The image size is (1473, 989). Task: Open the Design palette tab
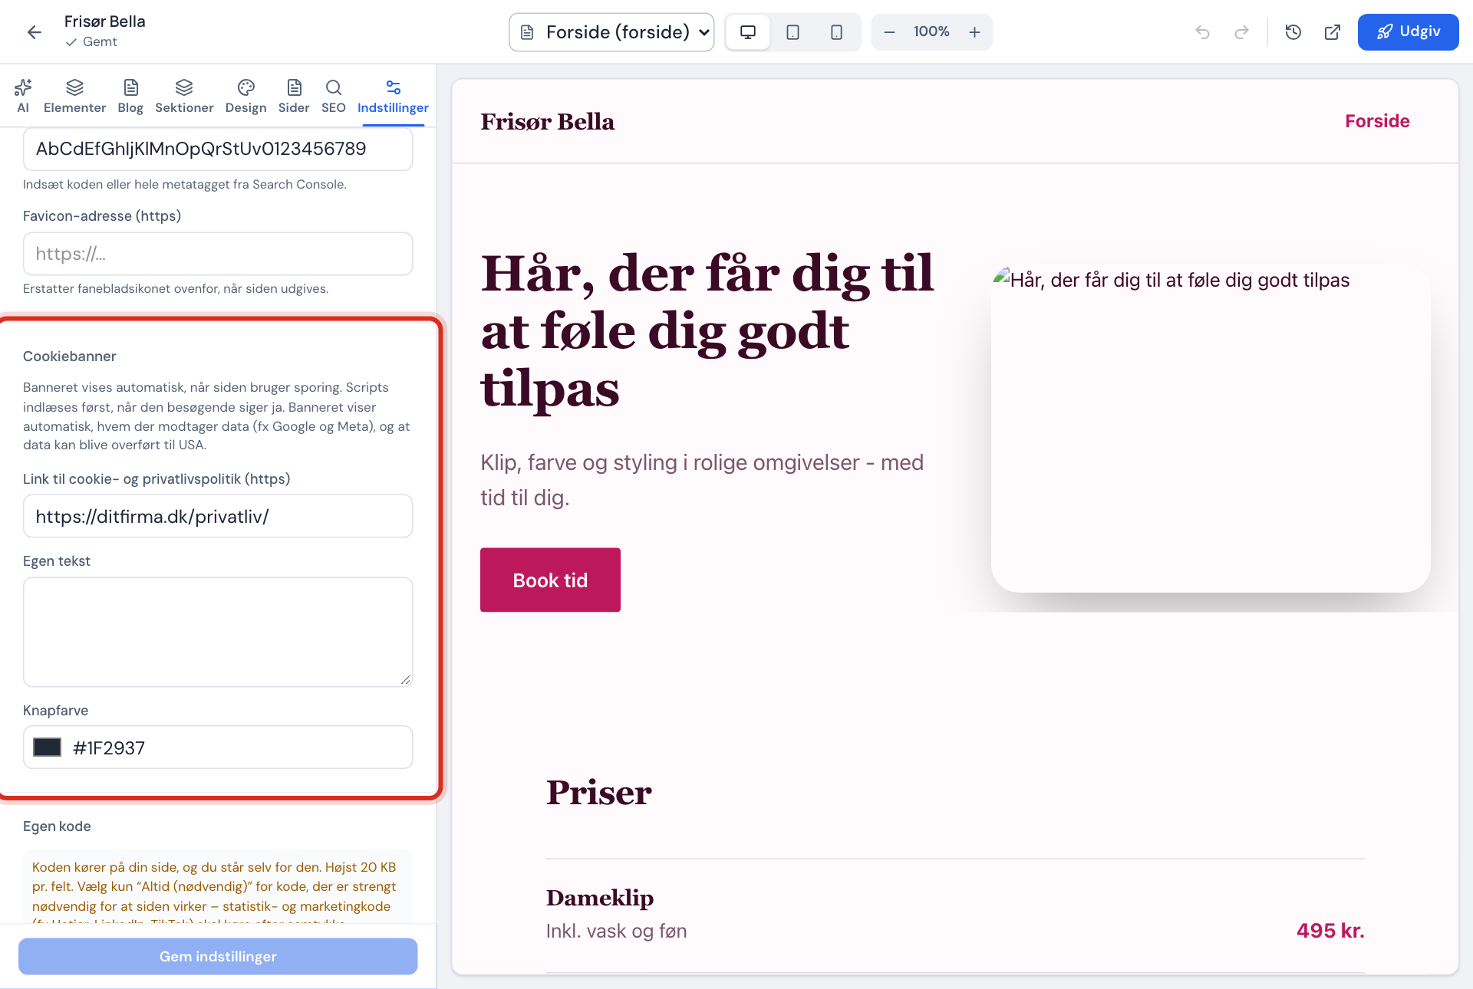(x=245, y=96)
